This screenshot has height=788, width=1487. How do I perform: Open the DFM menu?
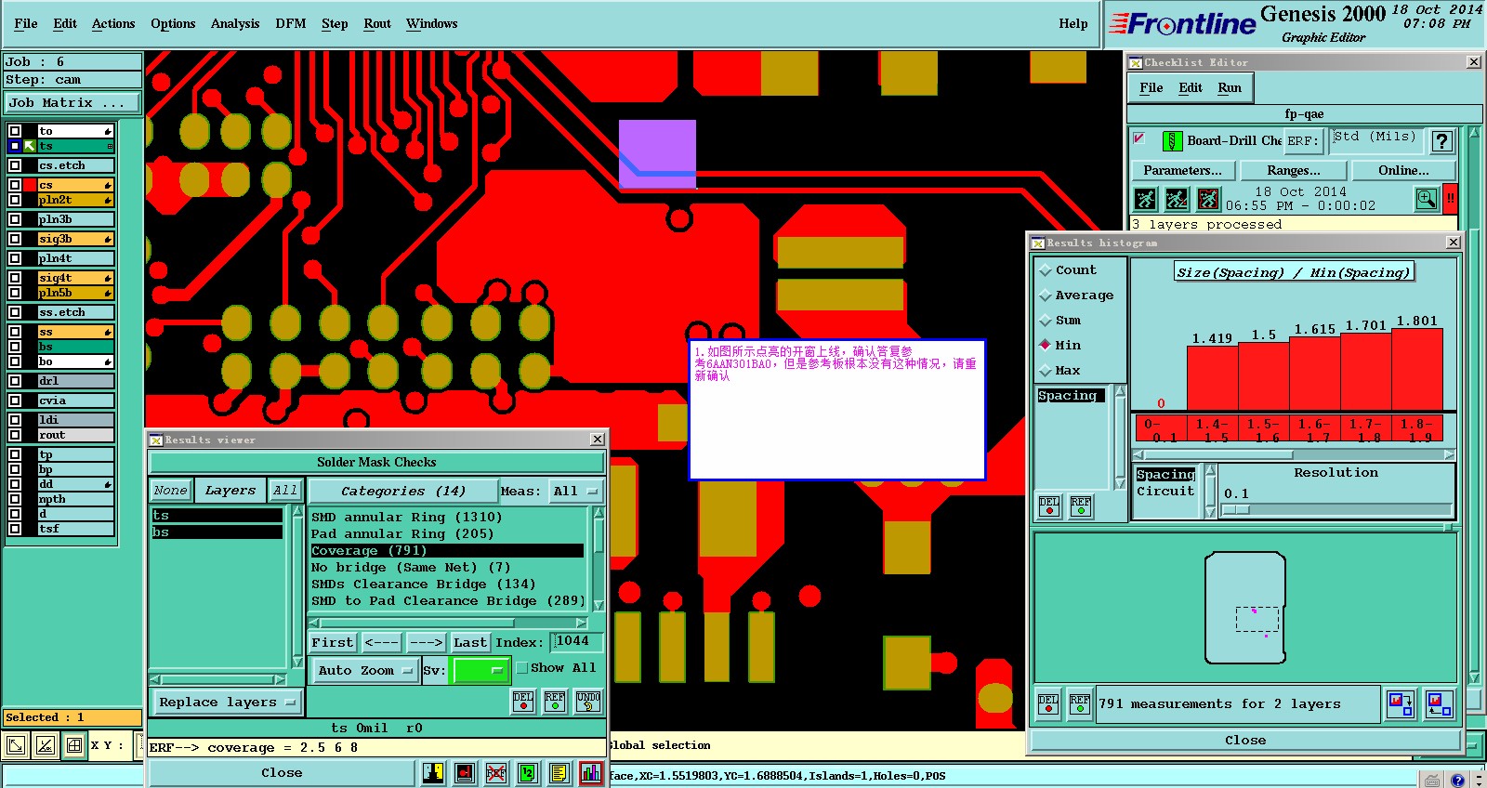click(291, 23)
